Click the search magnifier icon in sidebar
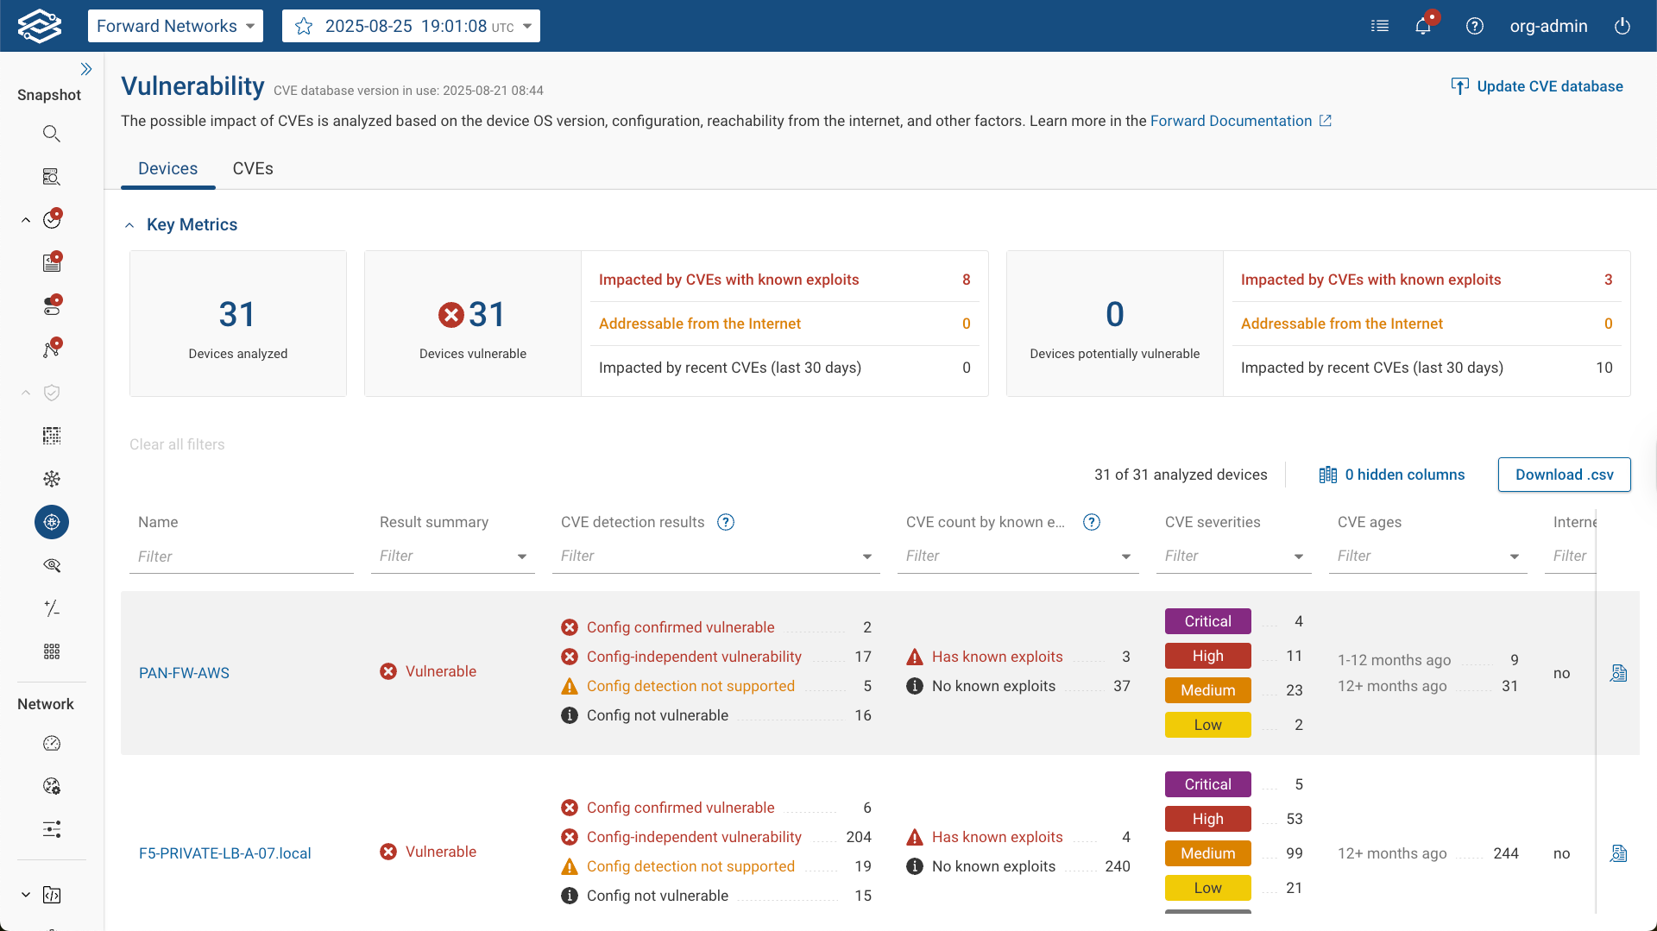The width and height of the screenshot is (1657, 931). [x=52, y=134]
